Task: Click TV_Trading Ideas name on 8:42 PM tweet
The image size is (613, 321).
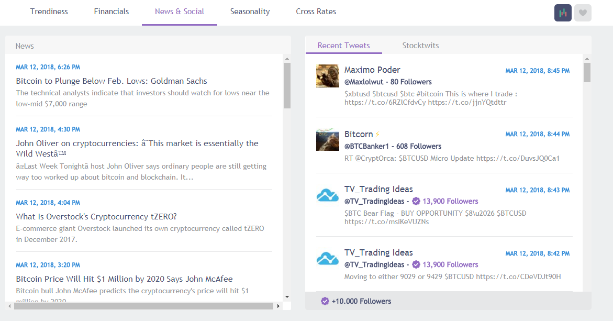Action: click(x=378, y=252)
